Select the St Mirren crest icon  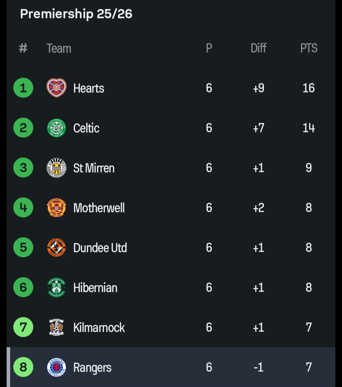tap(56, 168)
